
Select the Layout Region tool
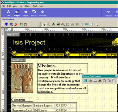point(67,24)
